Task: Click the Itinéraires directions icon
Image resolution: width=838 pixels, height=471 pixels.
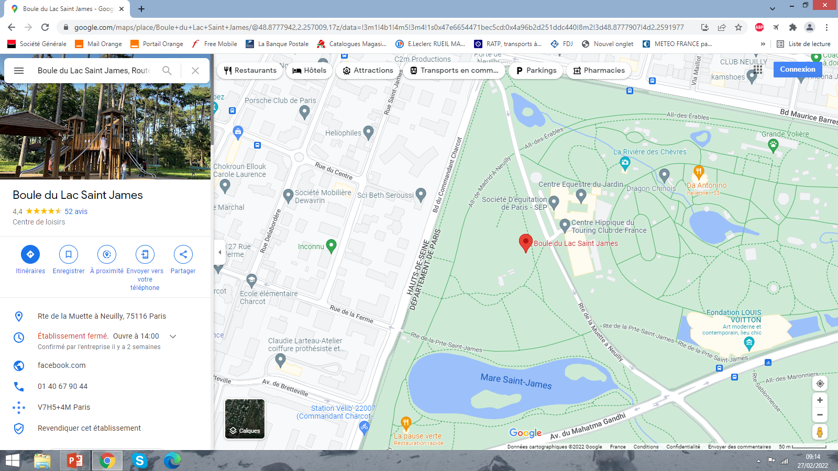Action: (x=30, y=254)
